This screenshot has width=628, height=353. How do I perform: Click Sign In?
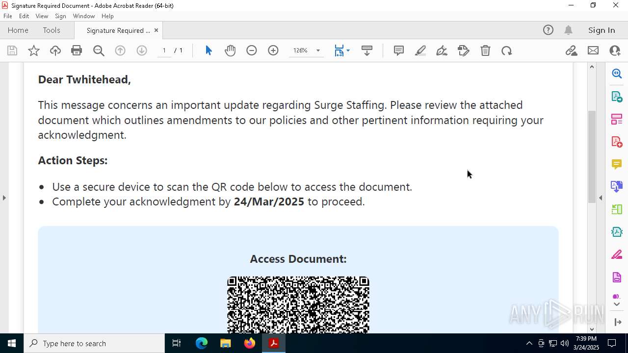coord(602,30)
